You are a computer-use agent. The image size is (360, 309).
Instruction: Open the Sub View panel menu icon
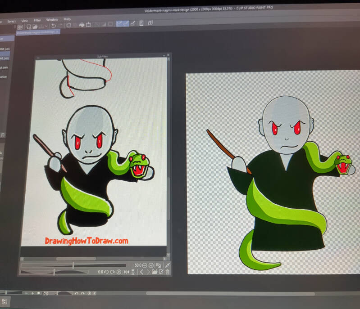(38, 58)
